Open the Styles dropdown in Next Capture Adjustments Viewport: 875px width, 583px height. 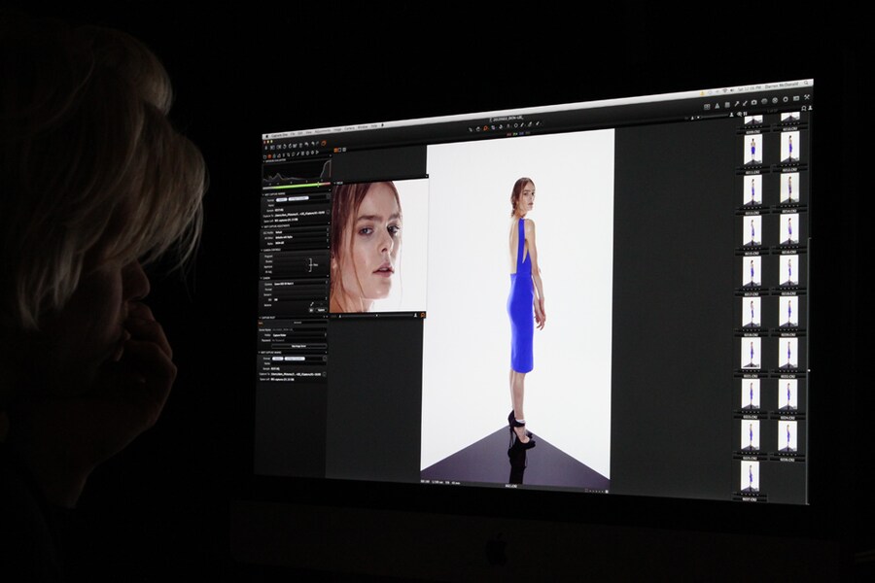(302, 243)
